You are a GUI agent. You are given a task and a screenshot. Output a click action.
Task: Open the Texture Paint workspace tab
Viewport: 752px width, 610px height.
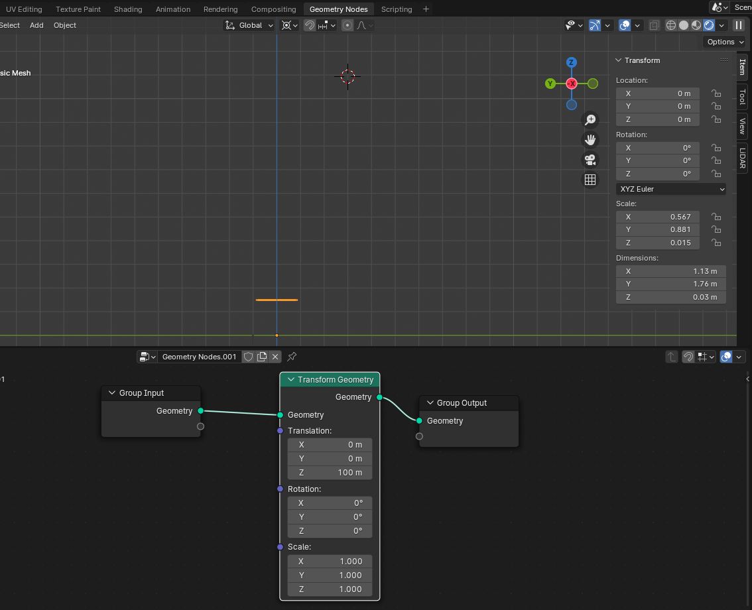pos(78,9)
